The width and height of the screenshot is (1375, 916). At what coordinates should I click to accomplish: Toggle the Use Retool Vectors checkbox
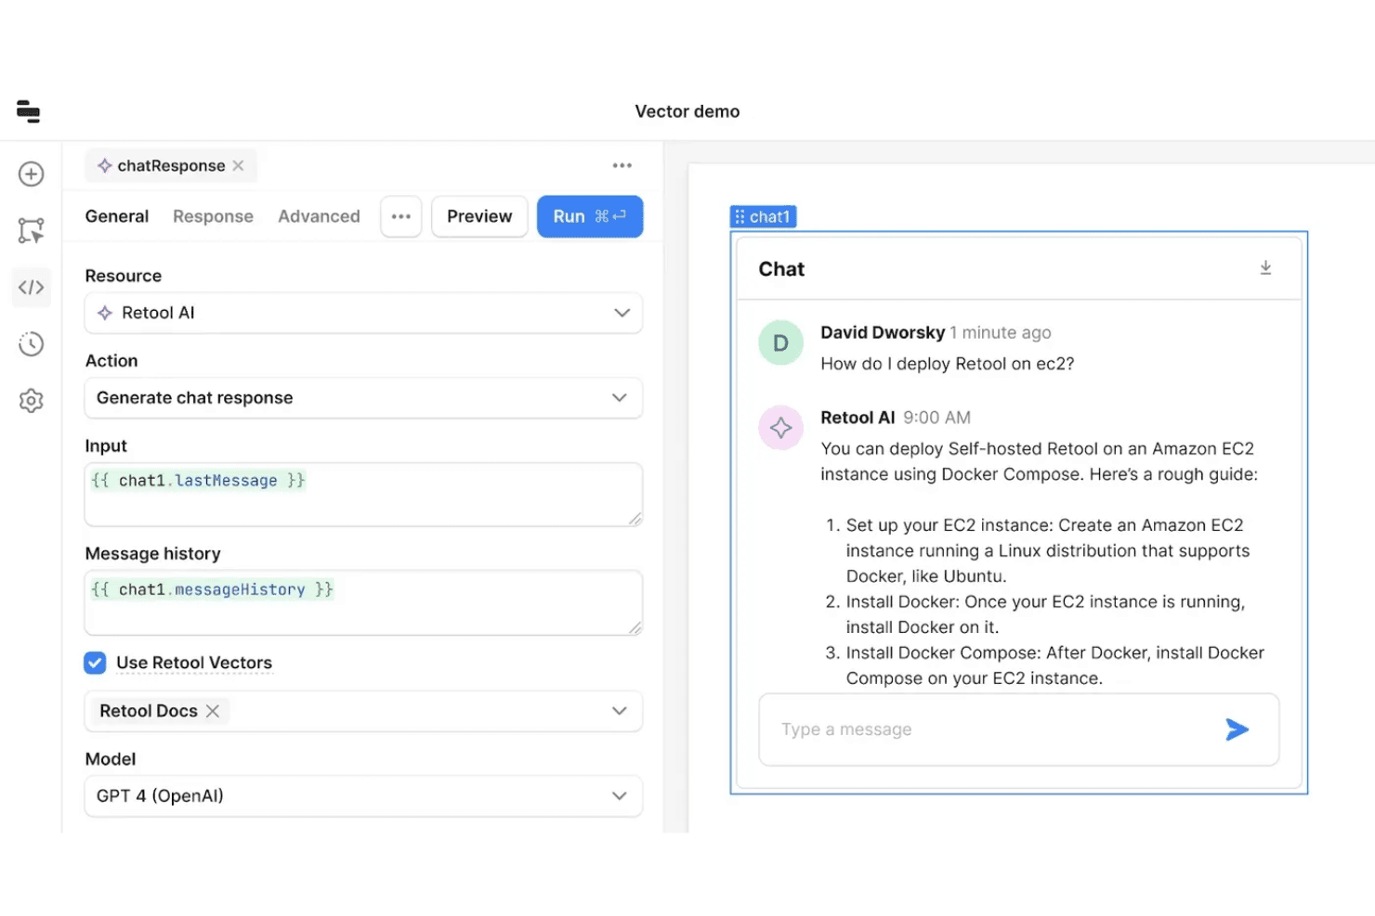(x=95, y=663)
